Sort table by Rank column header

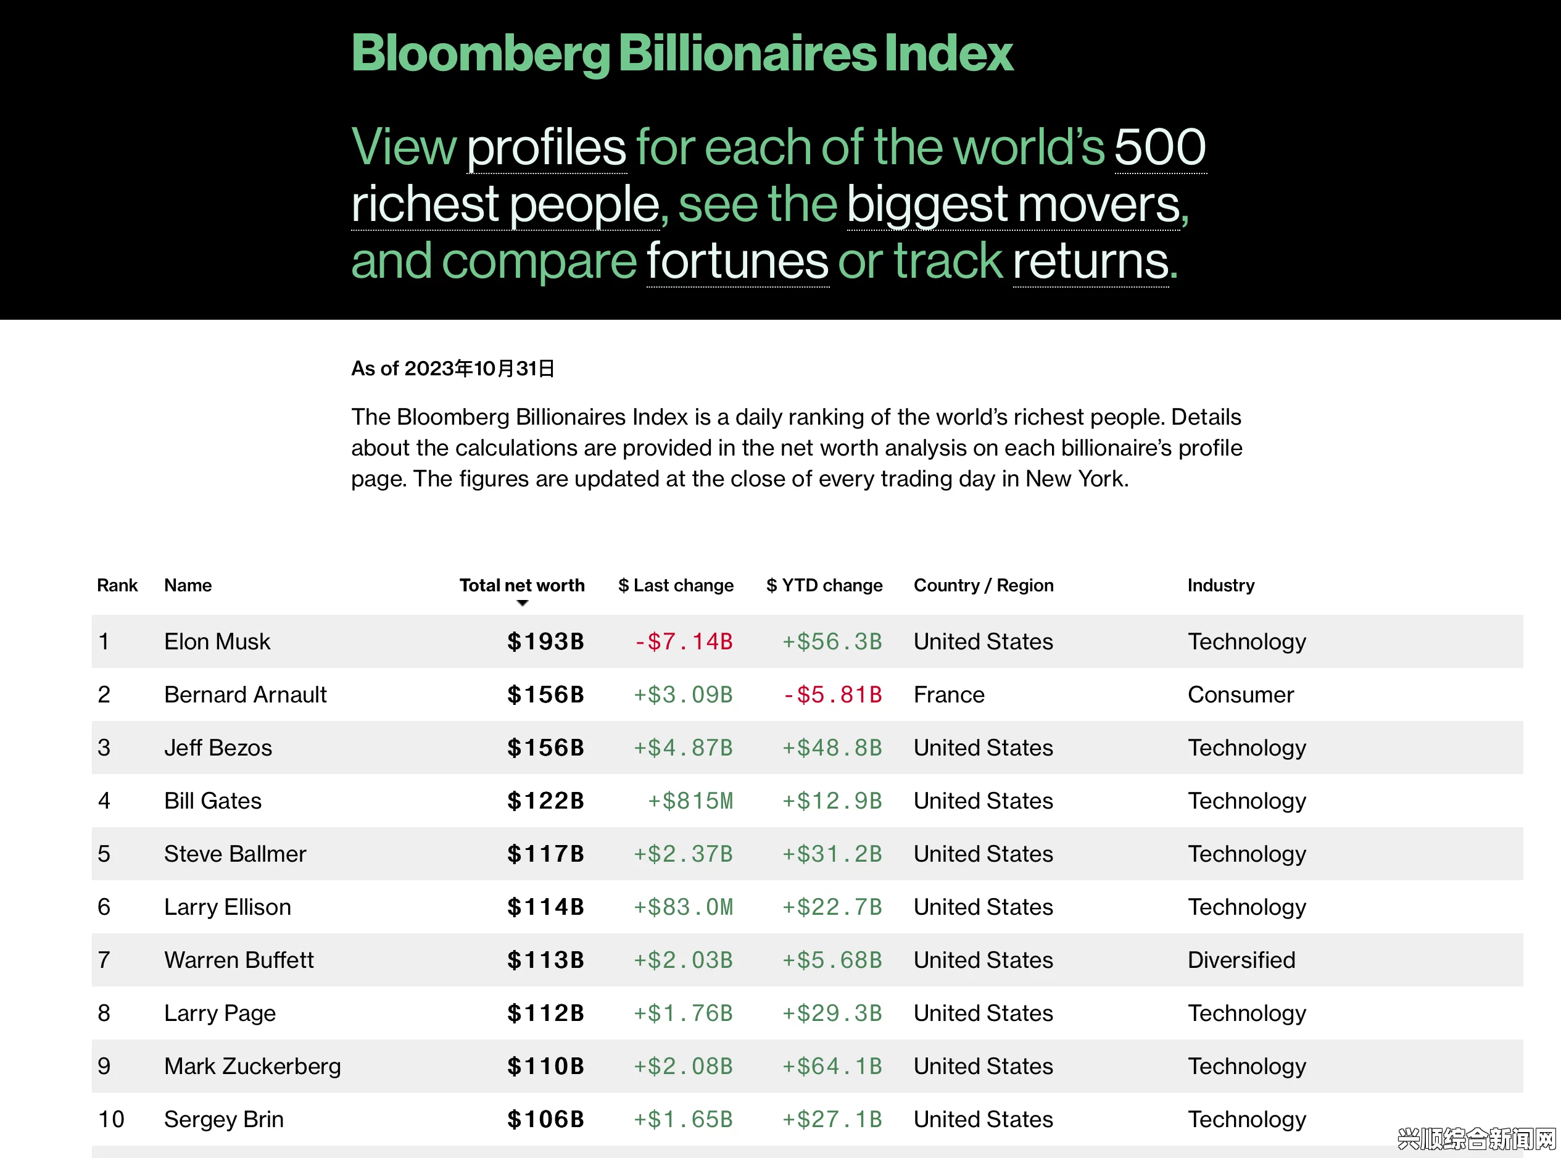point(117,585)
